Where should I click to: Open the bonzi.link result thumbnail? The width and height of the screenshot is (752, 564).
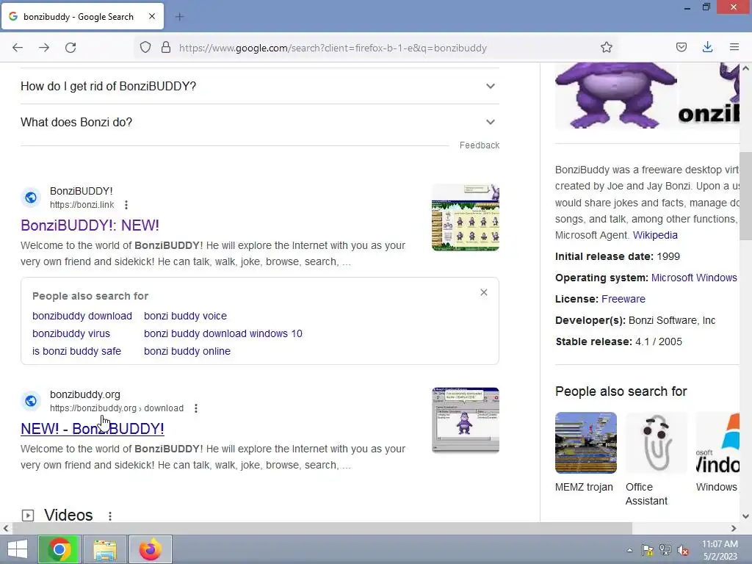465,217
